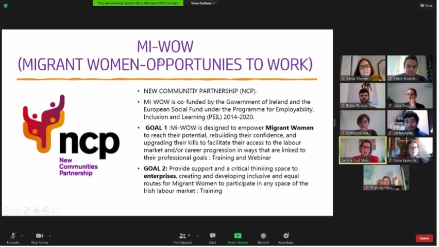Click the red Leave button
Screen dimensions: 439x247
pyautogui.click(x=424, y=238)
